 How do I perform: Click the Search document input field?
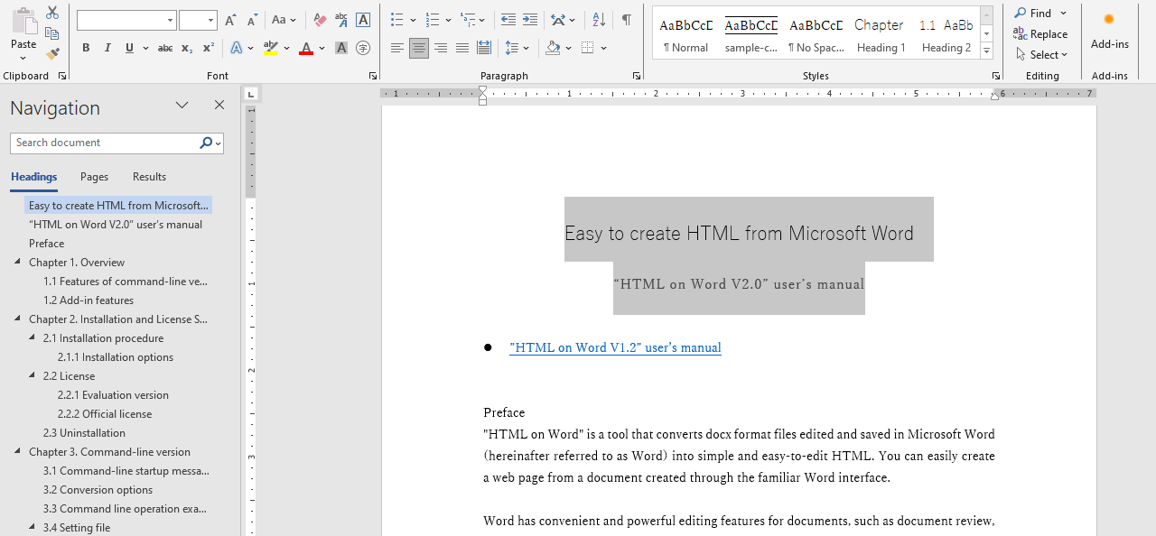coord(104,143)
